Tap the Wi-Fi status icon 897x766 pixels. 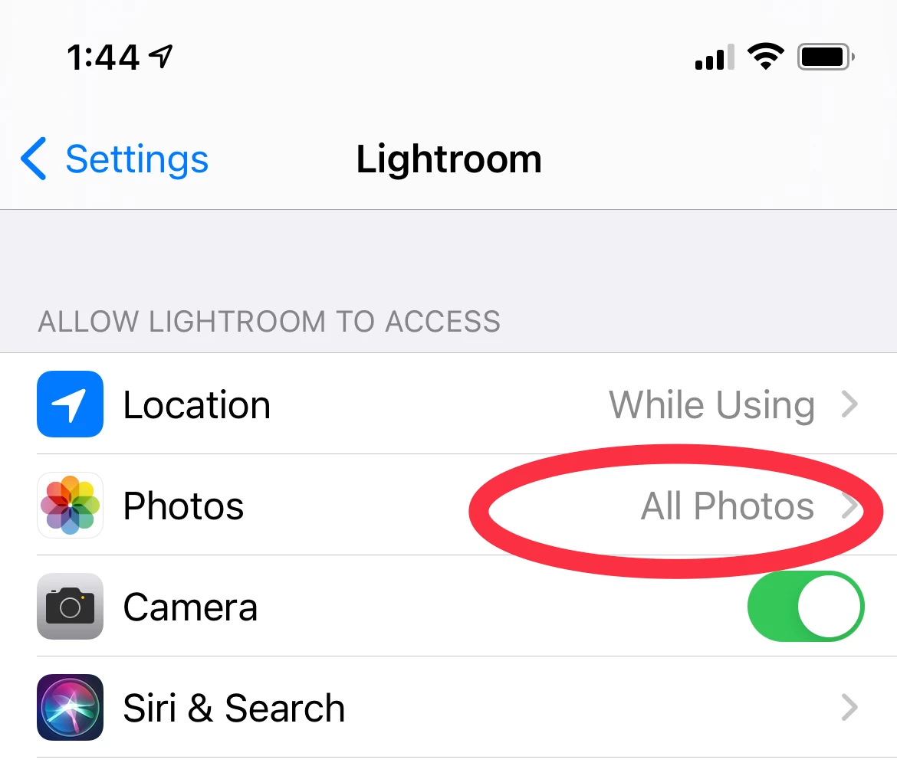click(x=766, y=57)
